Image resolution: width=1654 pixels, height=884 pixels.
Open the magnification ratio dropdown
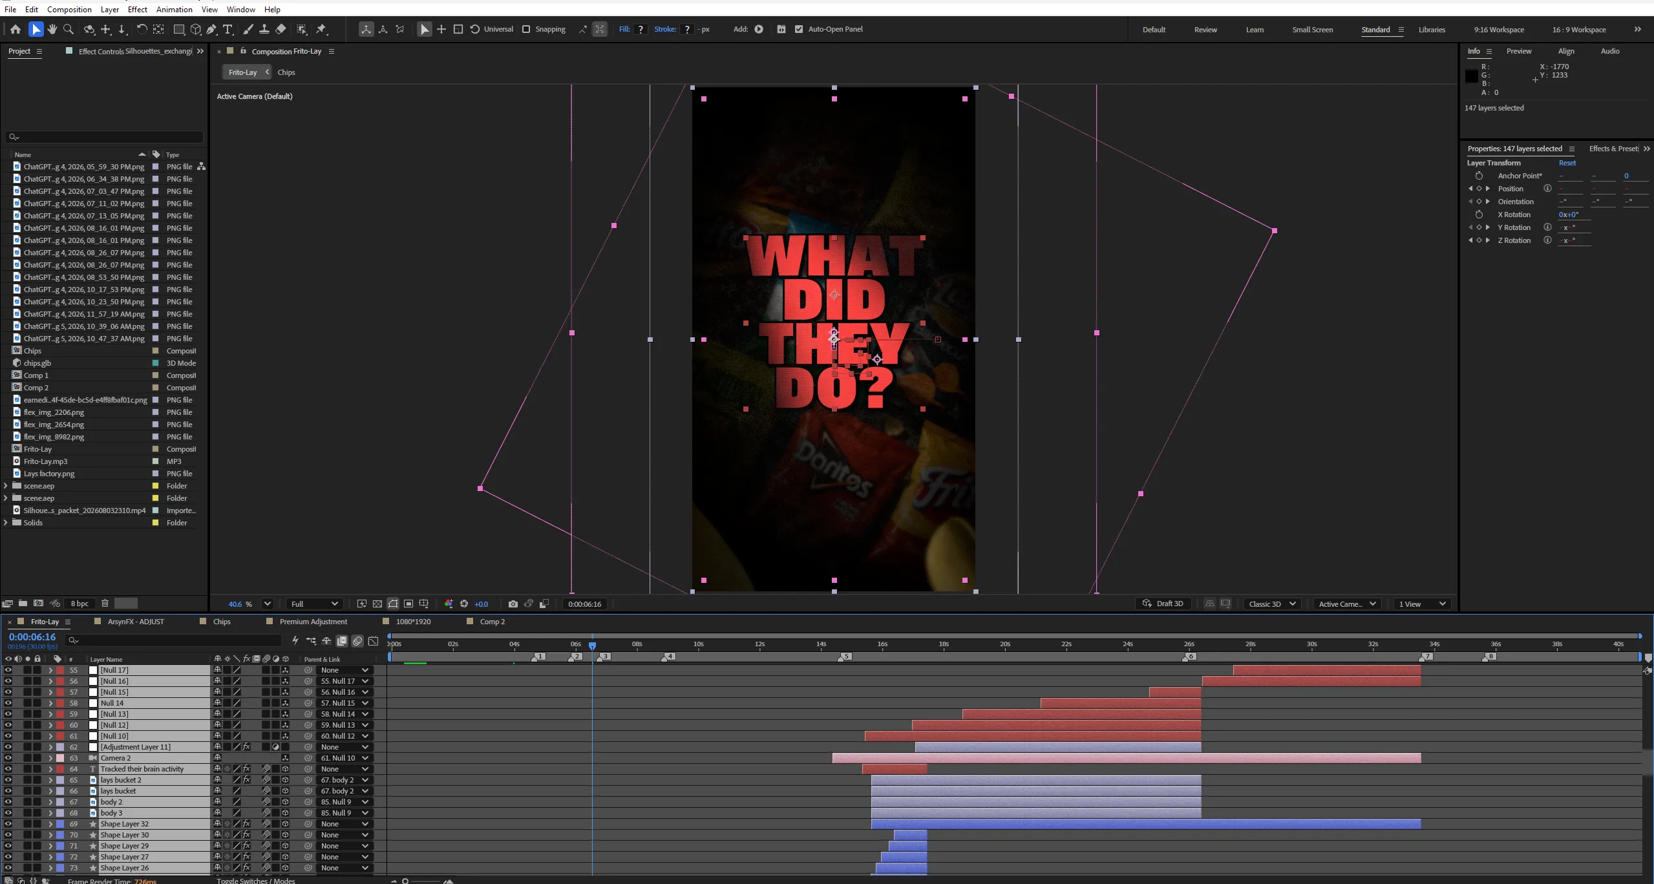pyautogui.click(x=268, y=604)
